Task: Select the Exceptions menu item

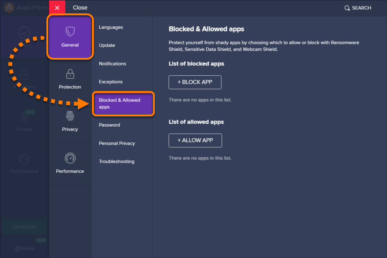Action: [x=111, y=82]
